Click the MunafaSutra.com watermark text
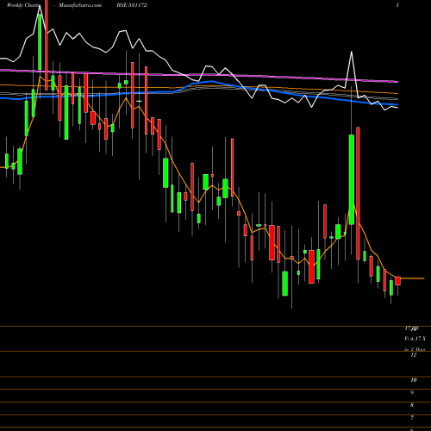Image resolution: width=431 pixels, height=431 pixels. tap(80, 5)
